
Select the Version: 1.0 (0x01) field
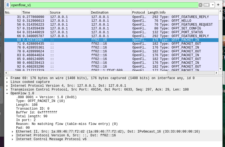46,97
